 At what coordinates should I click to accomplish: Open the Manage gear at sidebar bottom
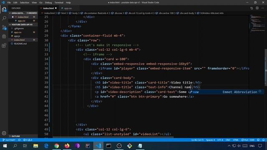[x=4, y=133]
